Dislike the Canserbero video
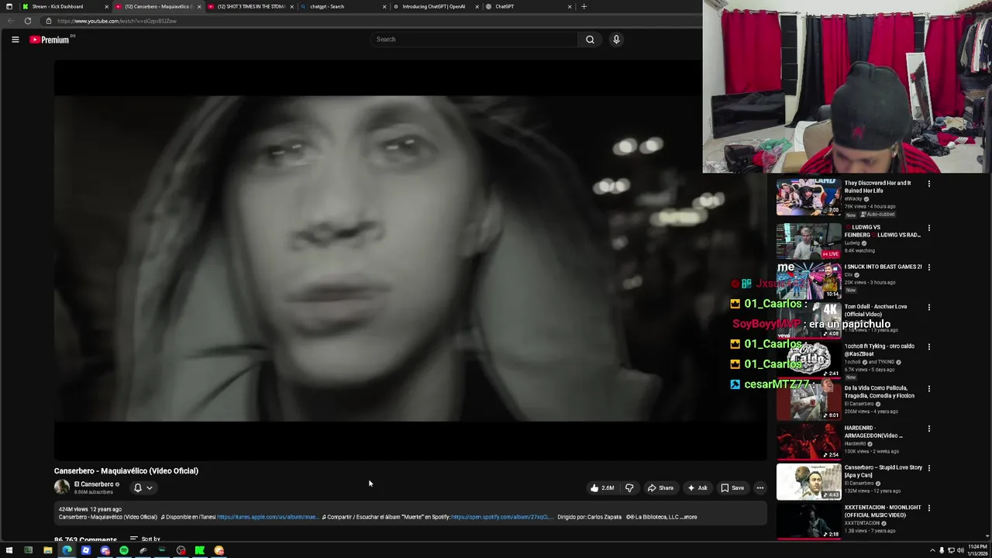The width and height of the screenshot is (992, 558). point(629,488)
